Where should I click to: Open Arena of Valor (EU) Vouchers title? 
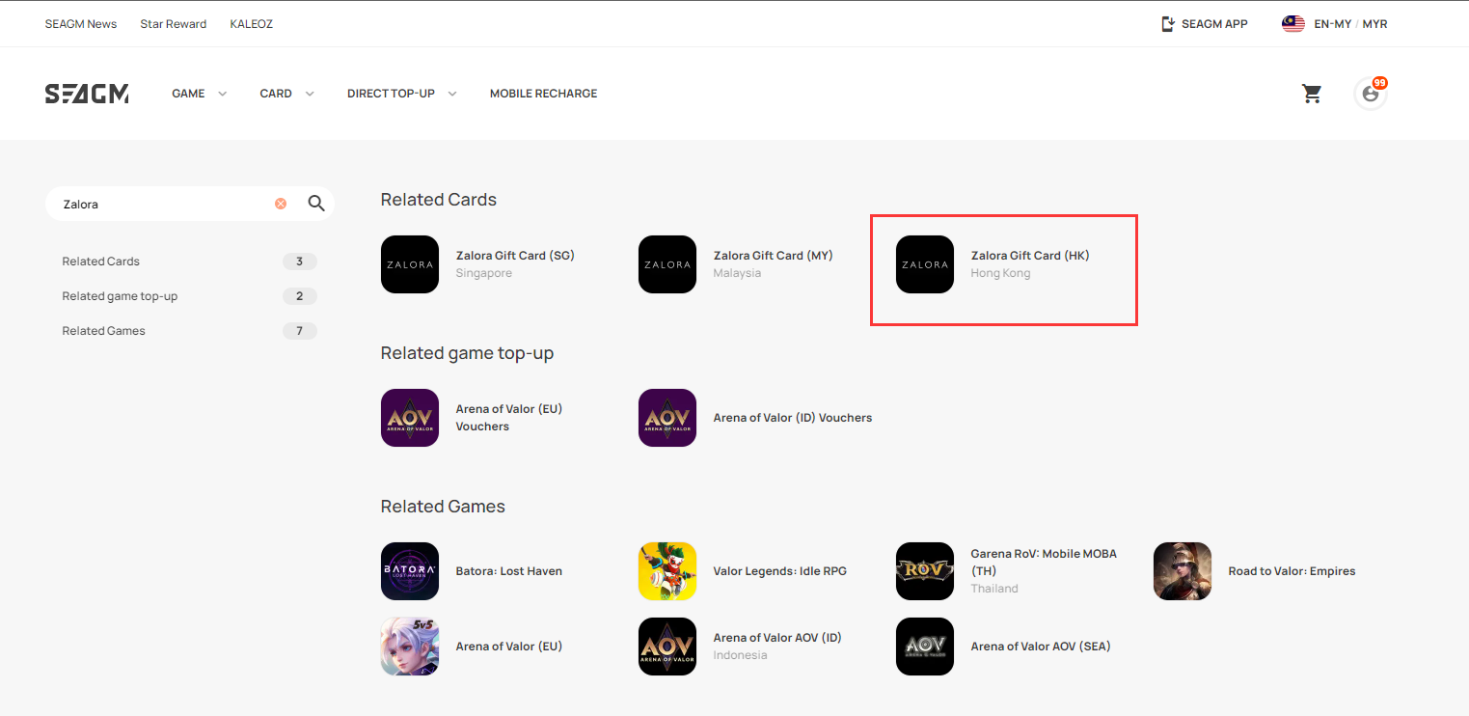[509, 418]
